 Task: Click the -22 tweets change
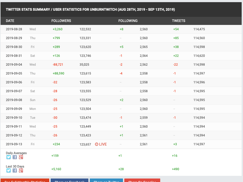click(x=175, y=65)
